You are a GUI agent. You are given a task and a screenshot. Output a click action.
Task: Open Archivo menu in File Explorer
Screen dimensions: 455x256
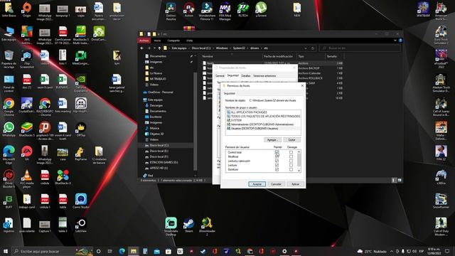coord(144,41)
